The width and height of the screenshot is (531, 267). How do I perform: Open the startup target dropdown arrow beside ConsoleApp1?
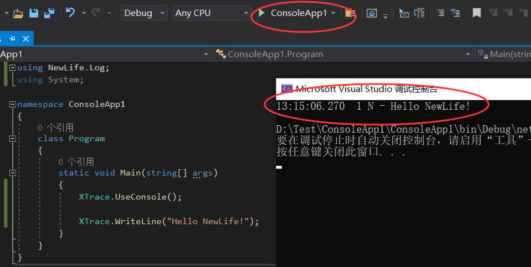[333, 13]
